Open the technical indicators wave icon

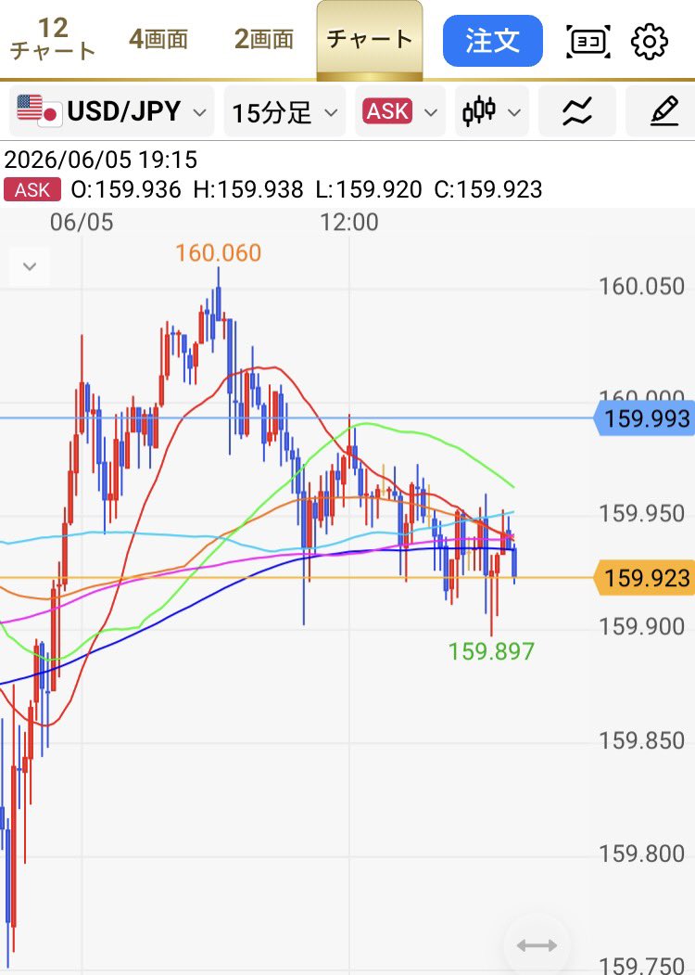pos(577,112)
